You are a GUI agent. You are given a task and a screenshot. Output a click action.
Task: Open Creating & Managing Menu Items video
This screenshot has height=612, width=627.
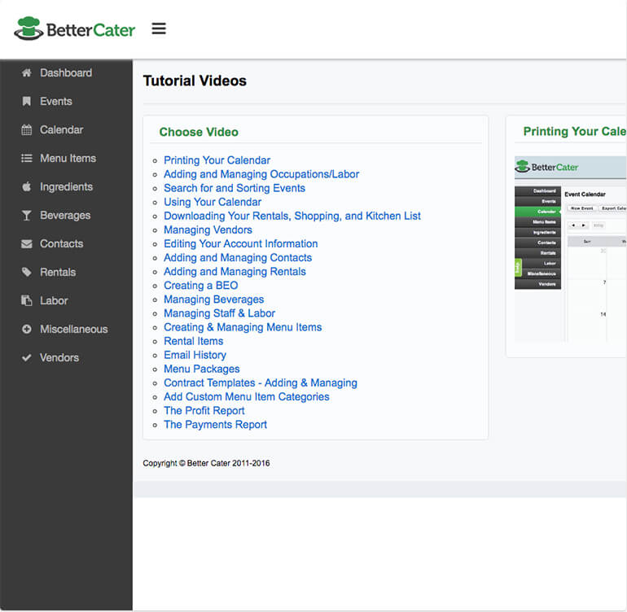pyautogui.click(x=243, y=327)
